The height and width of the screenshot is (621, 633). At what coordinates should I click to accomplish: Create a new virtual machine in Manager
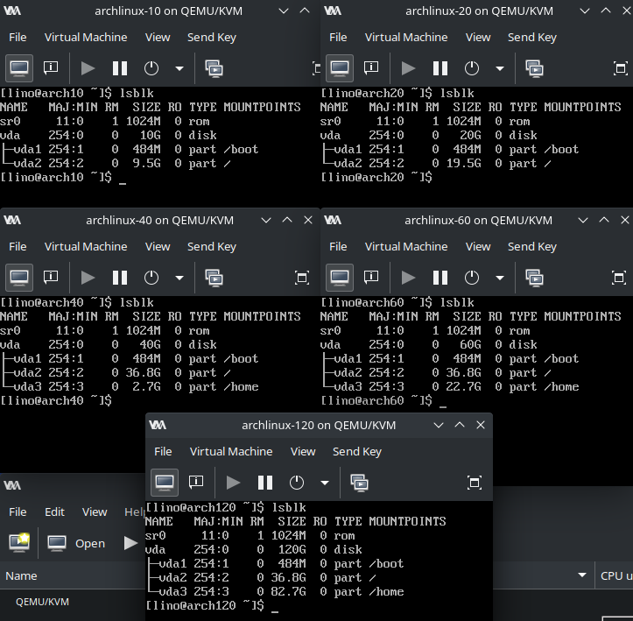pos(19,543)
